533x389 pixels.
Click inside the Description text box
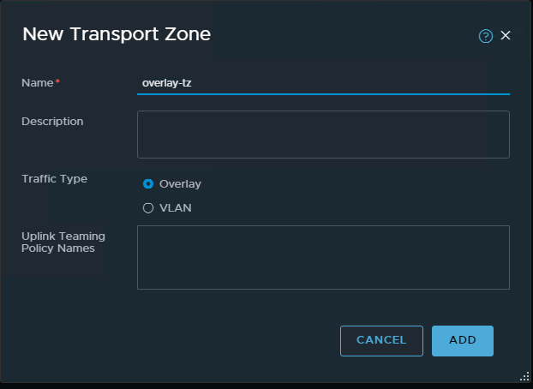tap(323, 135)
